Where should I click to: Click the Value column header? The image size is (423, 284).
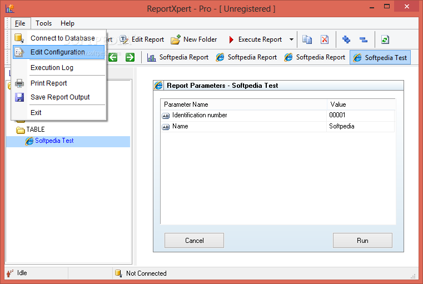pos(361,104)
